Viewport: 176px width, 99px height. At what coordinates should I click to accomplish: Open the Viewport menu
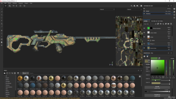(21, 3)
